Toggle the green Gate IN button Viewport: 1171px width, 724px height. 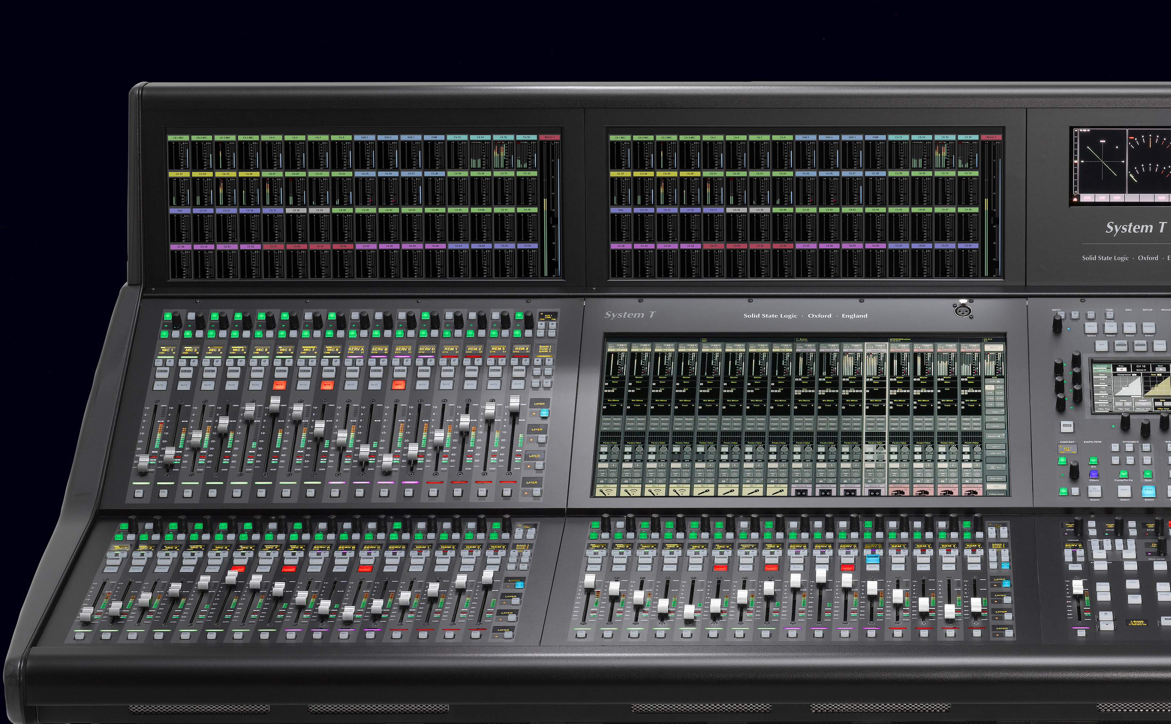click(1147, 474)
